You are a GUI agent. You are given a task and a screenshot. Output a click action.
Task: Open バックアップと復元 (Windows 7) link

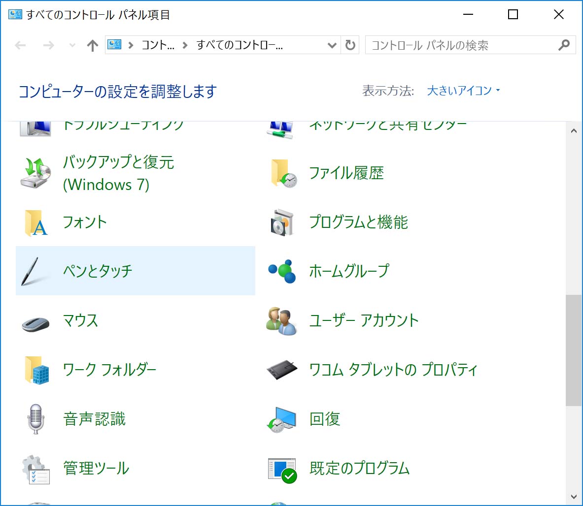click(x=118, y=173)
